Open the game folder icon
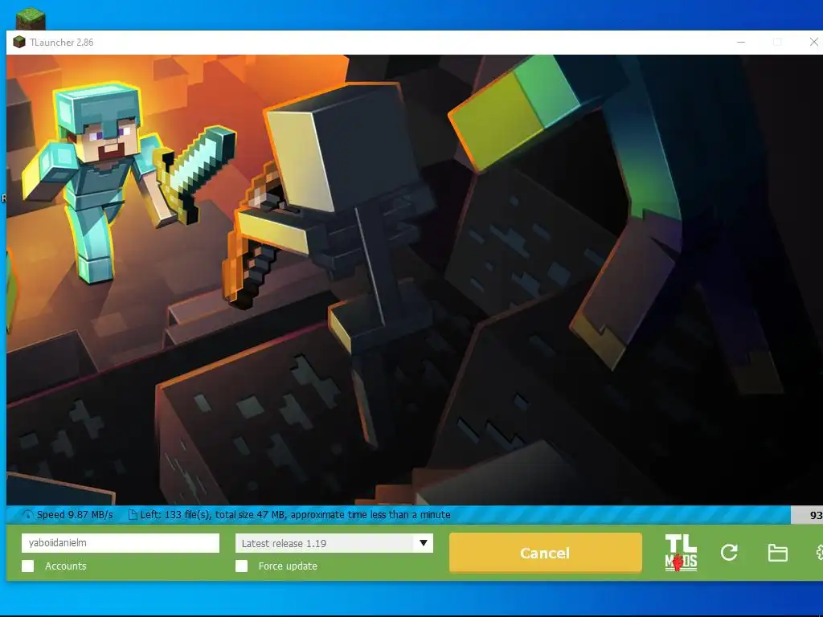823x617 pixels. [x=777, y=553]
